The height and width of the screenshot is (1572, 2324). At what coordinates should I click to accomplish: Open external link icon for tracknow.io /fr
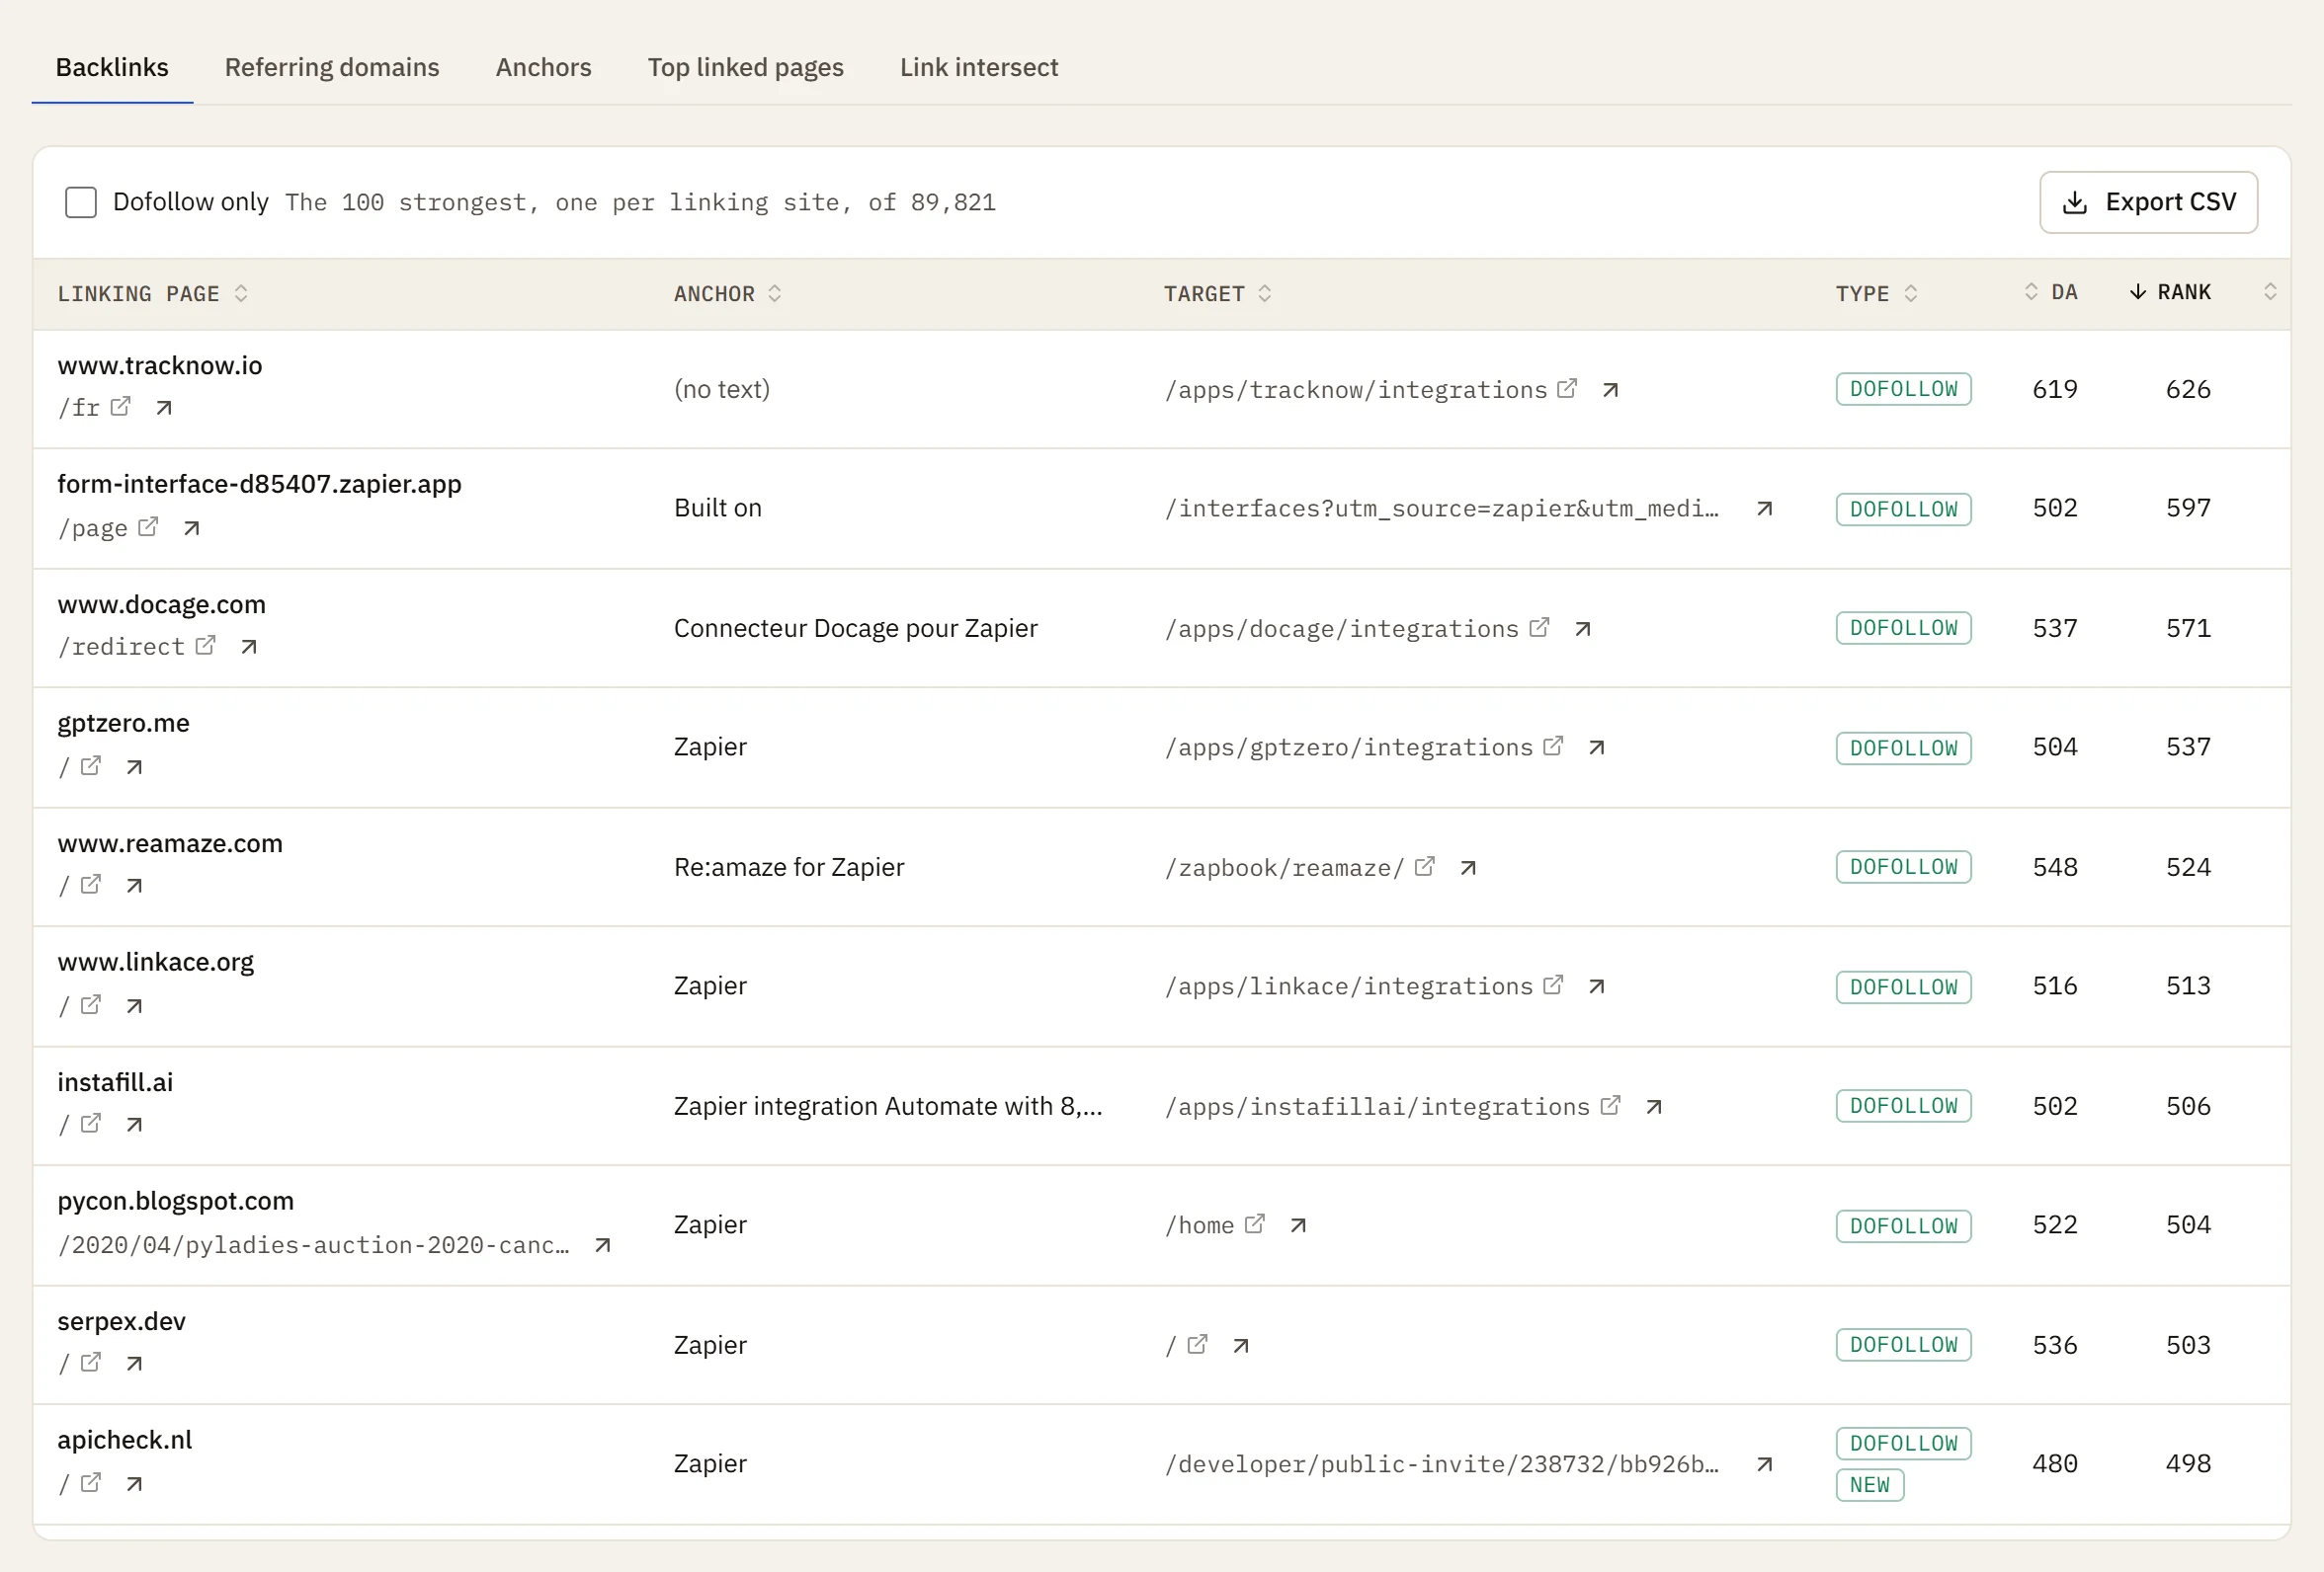click(120, 406)
